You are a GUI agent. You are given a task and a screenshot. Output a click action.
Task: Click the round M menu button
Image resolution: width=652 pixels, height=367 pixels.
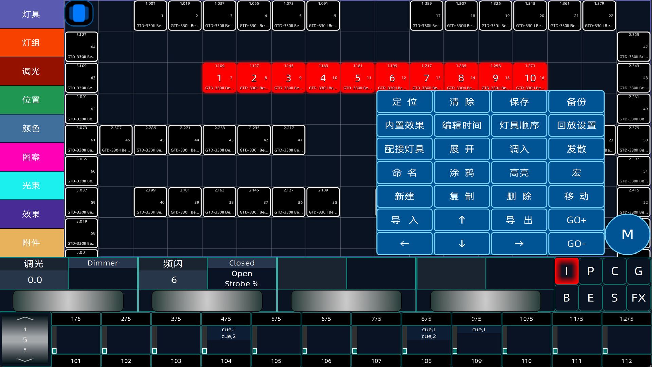coord(627,234)
